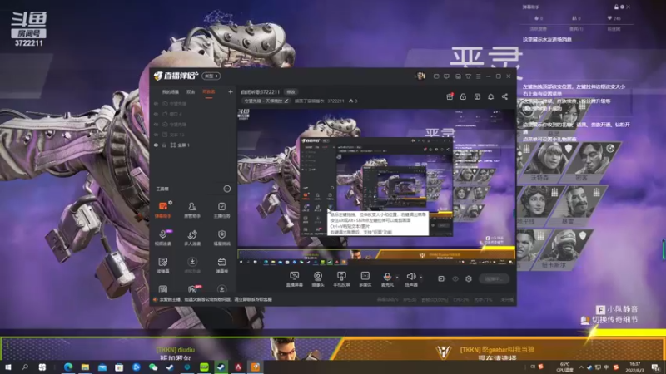Open middle tab in danmaku helper overlay
The height and width of the screenshot is (374, 666).
(x=576, y=29)
